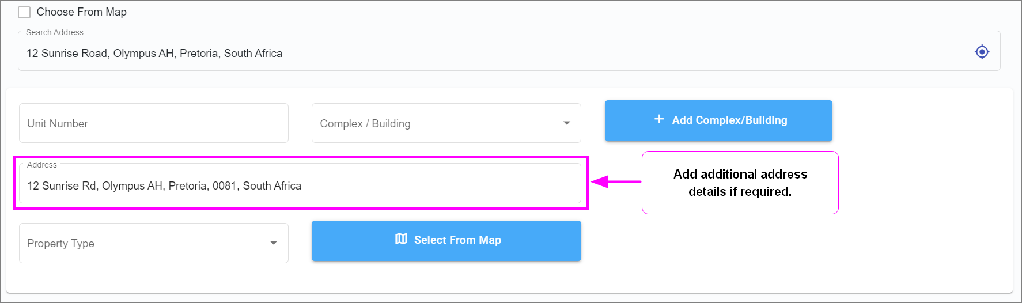Click the Property Type caret arrow
The image size is (1022, 303).
pyautogui.click(x=274, y=243)
